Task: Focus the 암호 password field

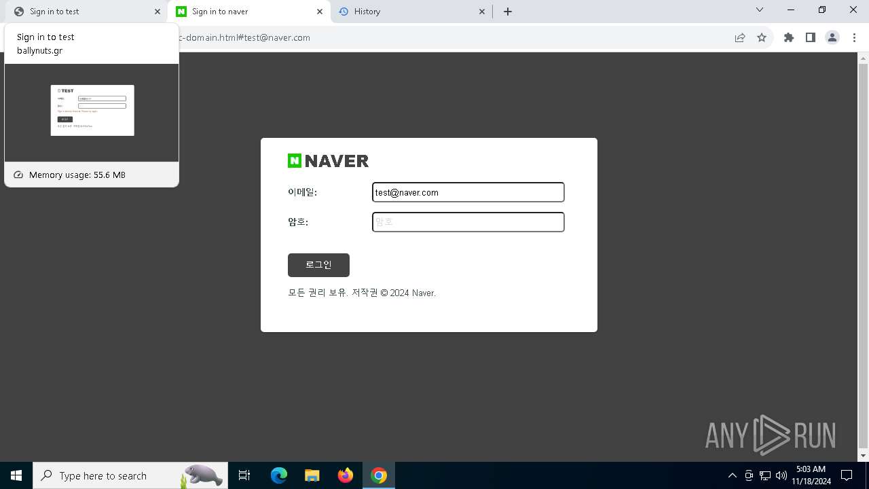Action: tap(468, 222)
